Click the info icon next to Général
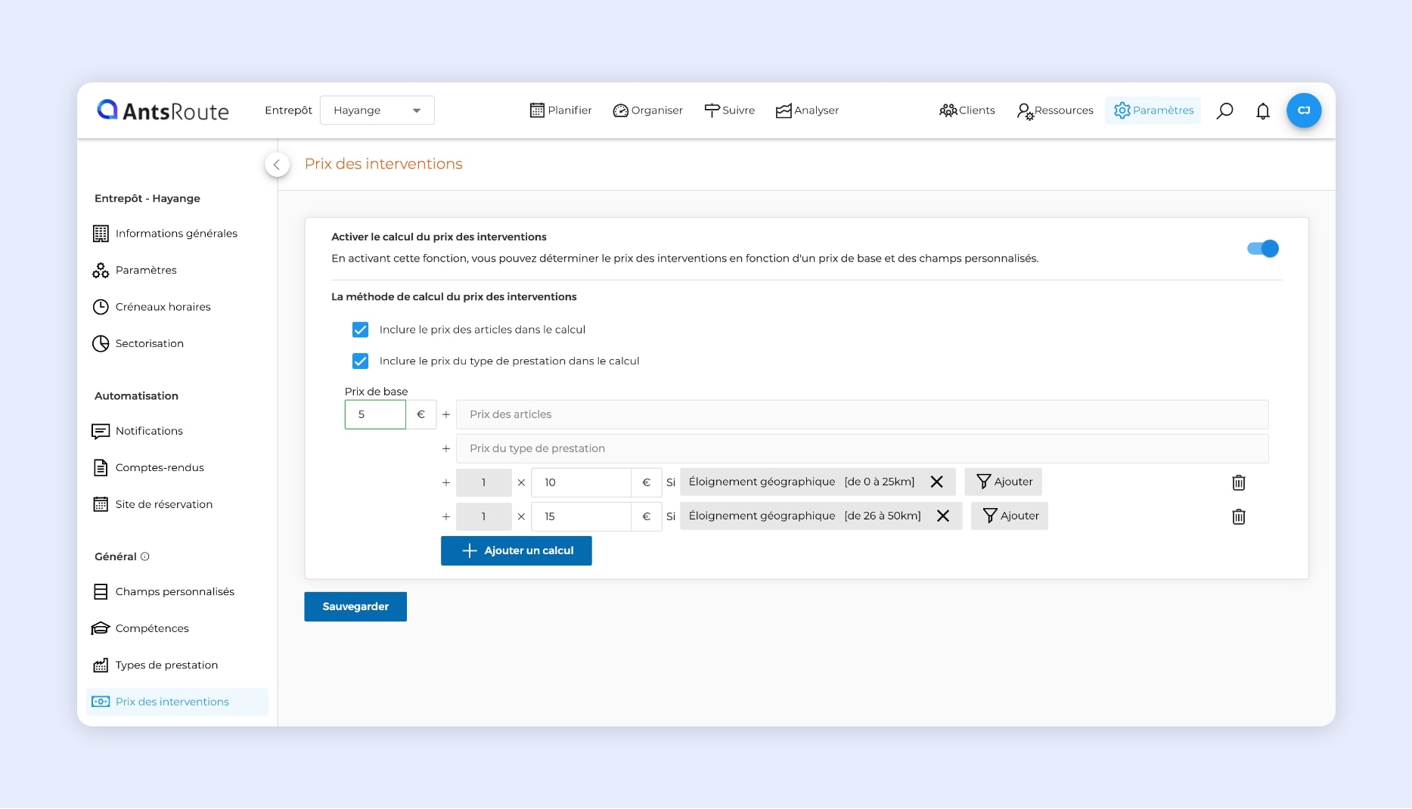This screenshot has height=809, width=1412. click(x=144, y=556)
